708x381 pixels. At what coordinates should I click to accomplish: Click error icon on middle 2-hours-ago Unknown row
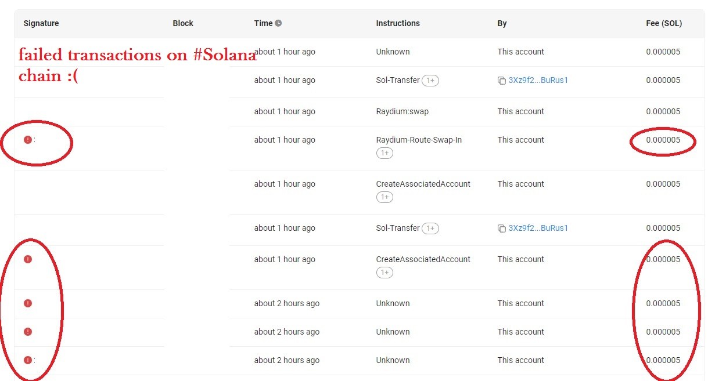click(27, 332)
